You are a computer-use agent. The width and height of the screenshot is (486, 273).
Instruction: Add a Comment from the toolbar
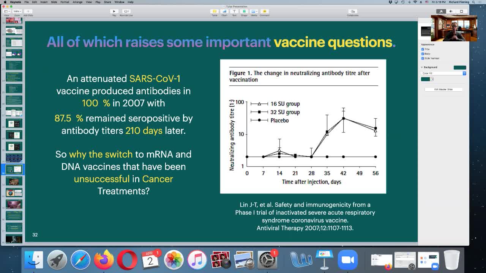click(265, 11)
